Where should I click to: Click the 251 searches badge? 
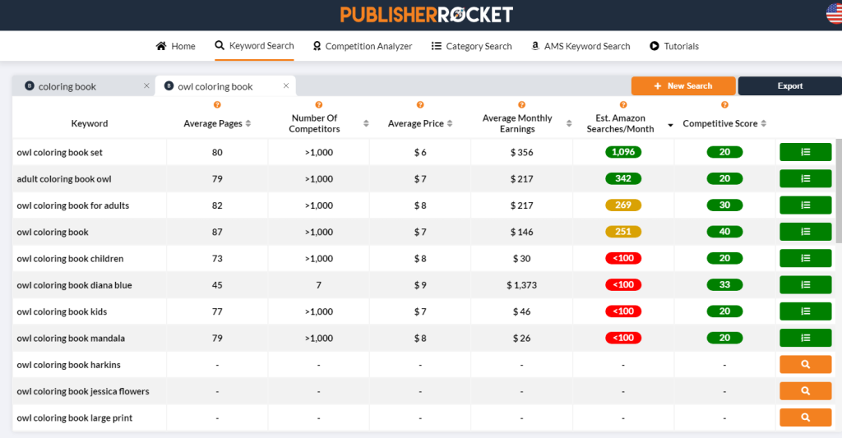623,232
